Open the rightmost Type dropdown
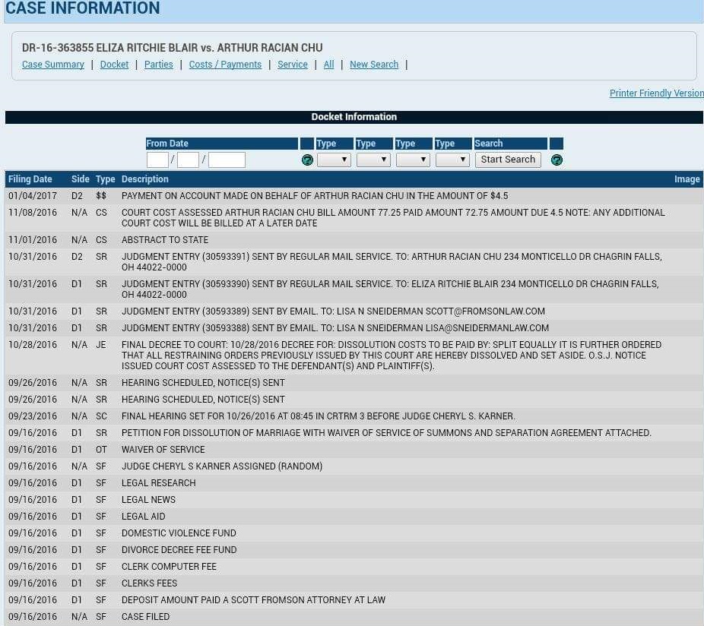The image size is (704, 626). (452, 160)
